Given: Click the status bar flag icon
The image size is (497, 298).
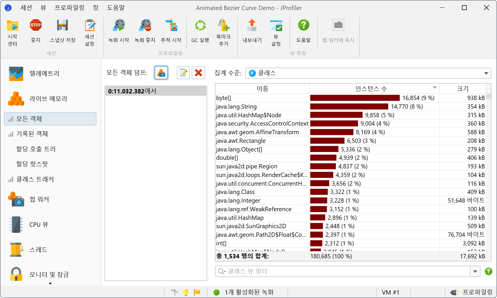Looking at the screenshot, I should coord(197,292).
